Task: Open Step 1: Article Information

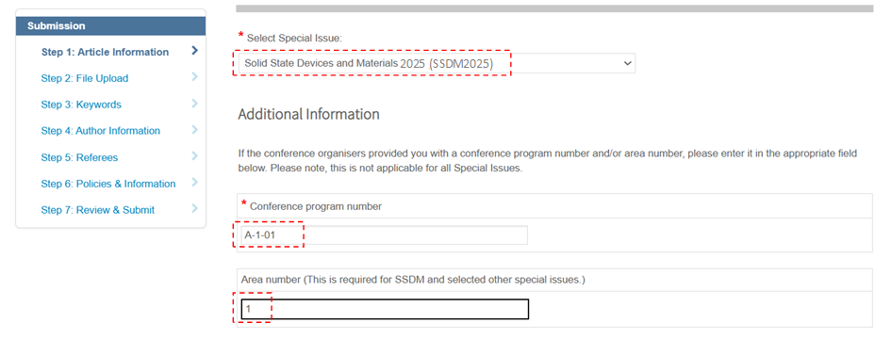Action: pyautogui.click(x=105, y=52)
